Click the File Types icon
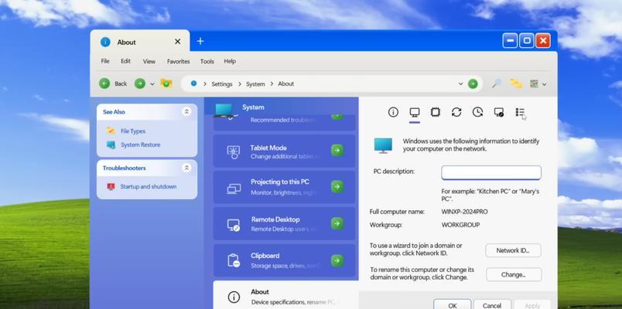This screenshot has width=622, height=309. point(111,131)
